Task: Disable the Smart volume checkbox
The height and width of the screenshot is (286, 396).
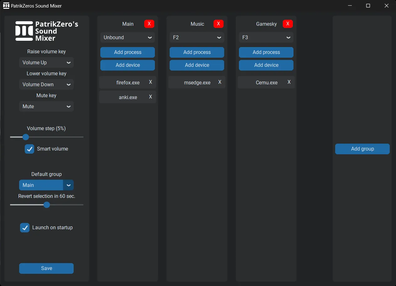Action: pos(29,149)
